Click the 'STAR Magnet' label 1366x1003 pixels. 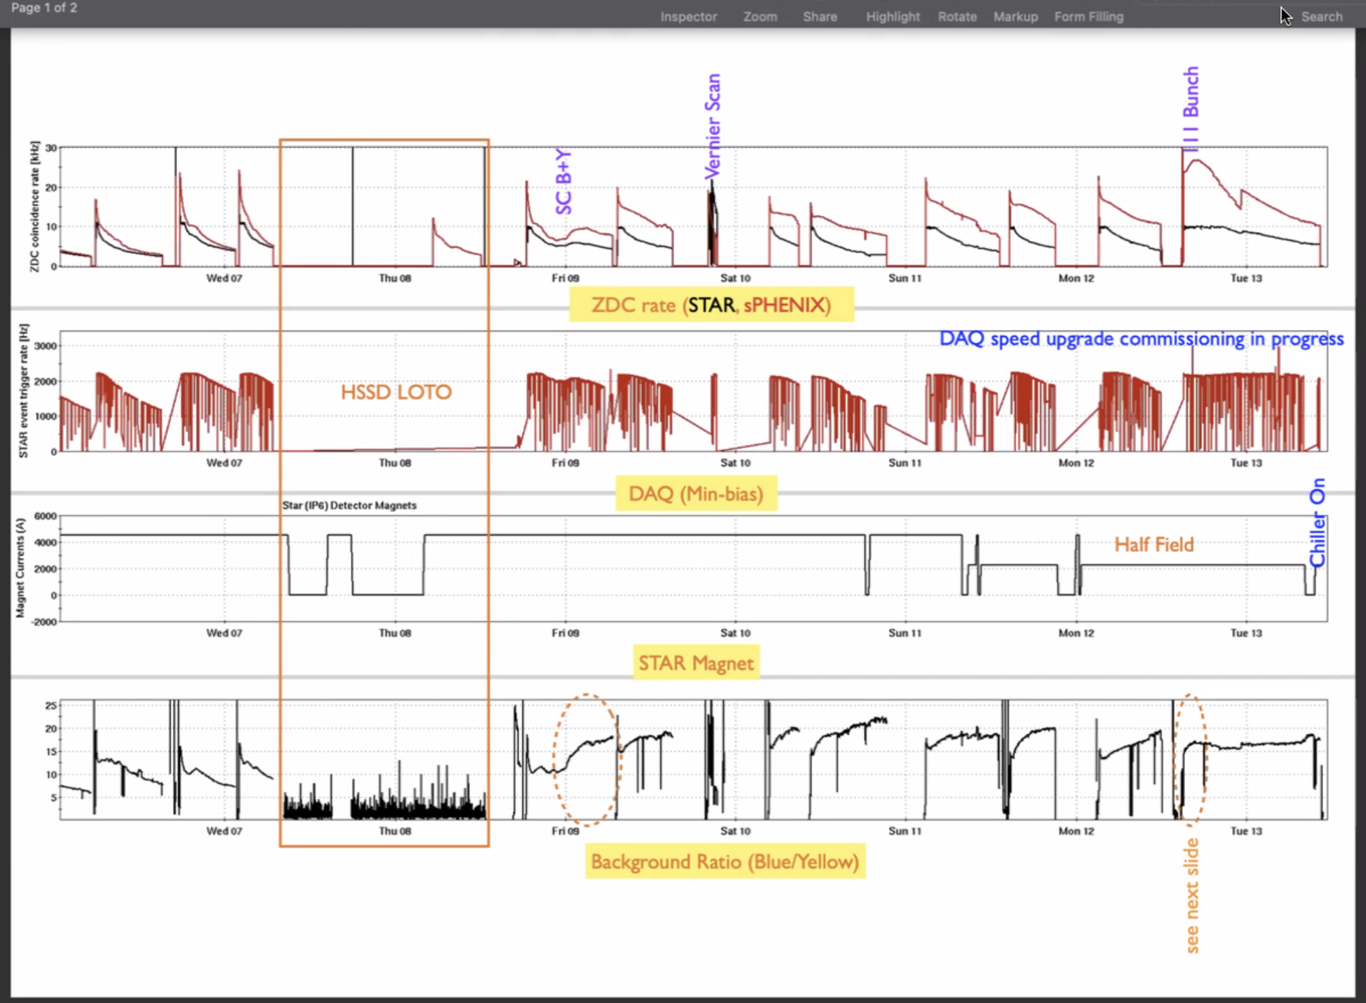tap(696, 663)
